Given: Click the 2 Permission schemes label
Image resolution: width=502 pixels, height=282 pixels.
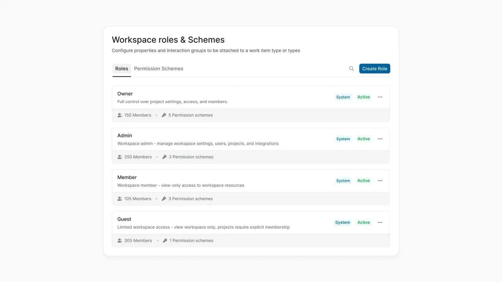Looking at the screenshot, I should click(x=191, y=157).
